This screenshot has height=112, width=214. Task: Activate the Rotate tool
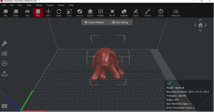tap(59, 13)
